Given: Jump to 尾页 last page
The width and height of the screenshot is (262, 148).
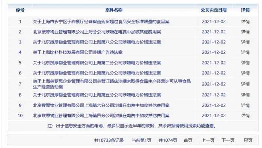Looking at the screenshot, I should 248,140.
